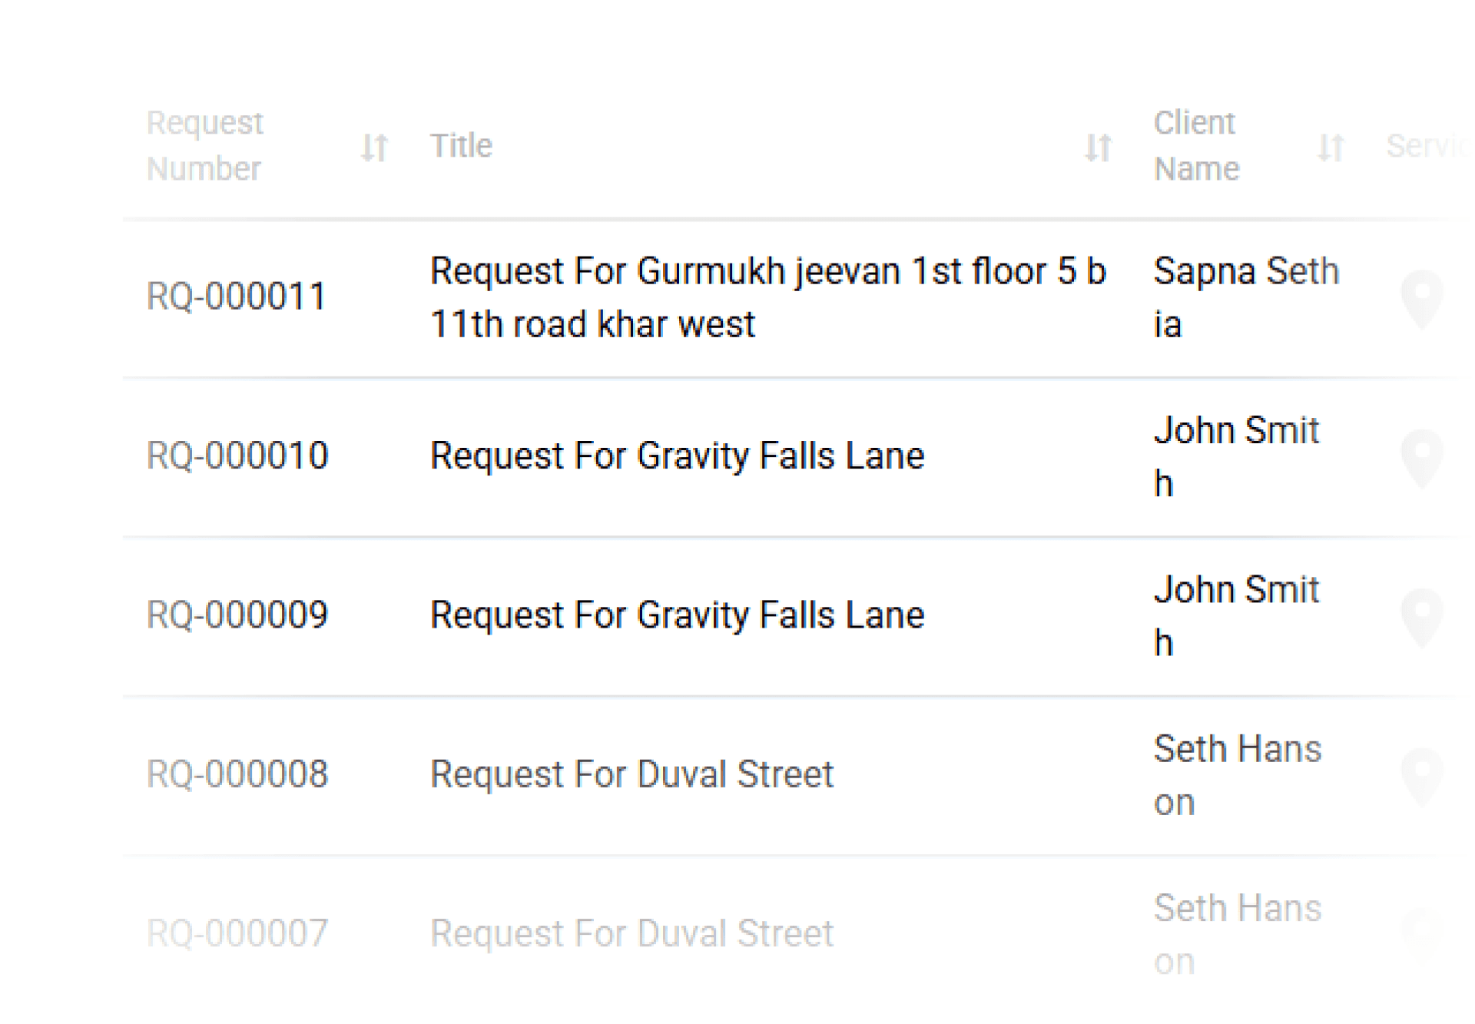Click location pin for RQ-000007
The height and width of the screenshot is (1024, 1475).
click(1421, 934)
